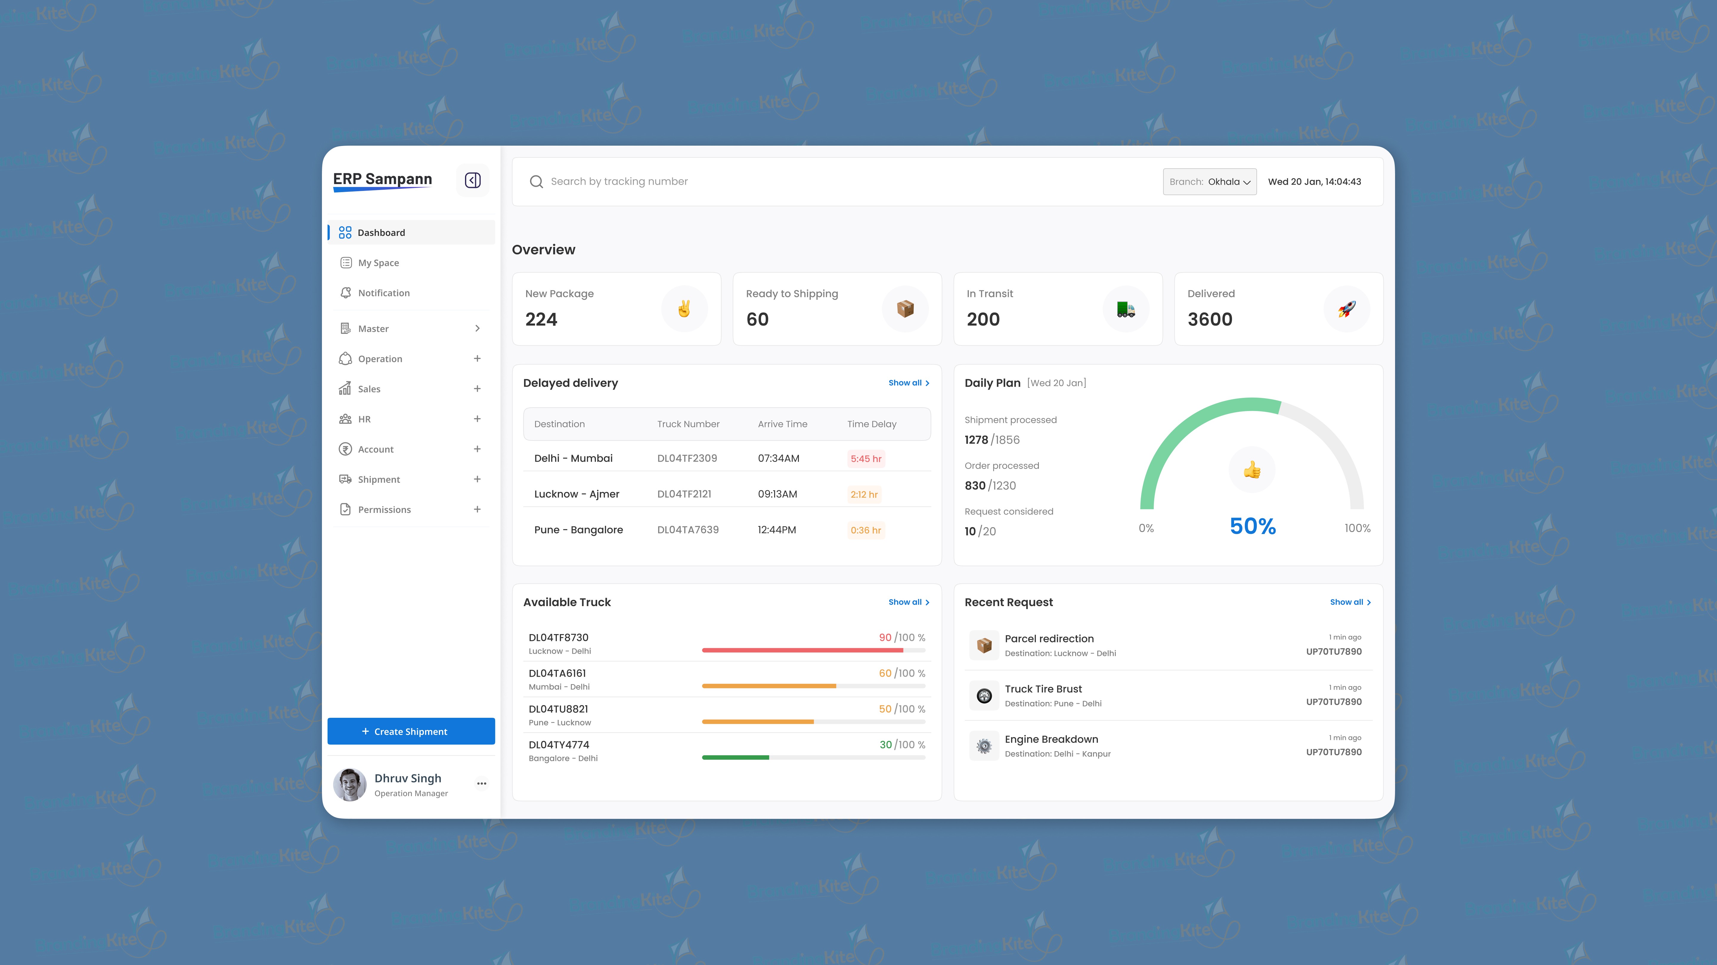
Task: Collapse the sidebar with the panel toggle icon
Action: pos(472,180)
